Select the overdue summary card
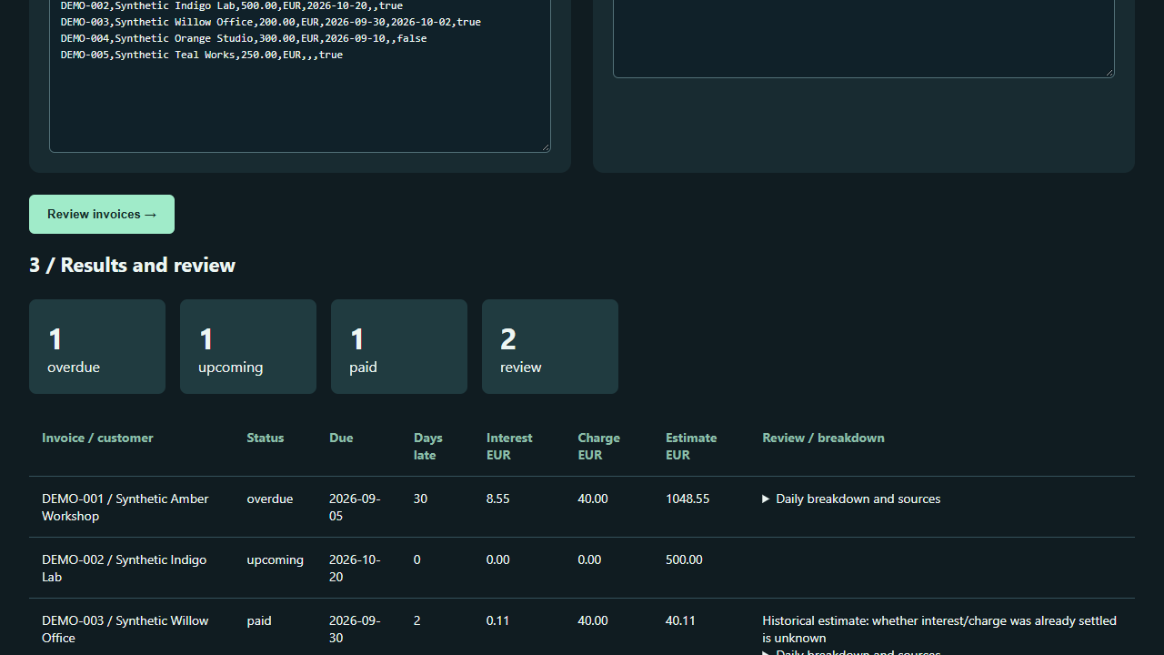Screen dimensions: 1164x655 [97, 347]
